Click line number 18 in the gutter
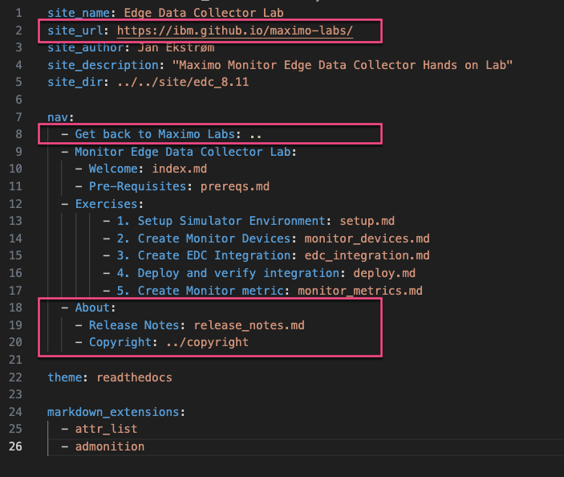Viewport: 564px width, 477px height. coord(15,308)
